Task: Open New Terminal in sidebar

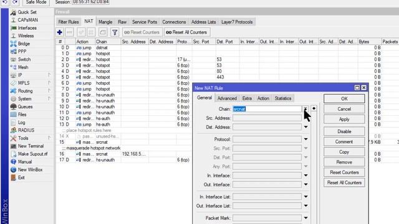Action: click(x=31, y=146)
